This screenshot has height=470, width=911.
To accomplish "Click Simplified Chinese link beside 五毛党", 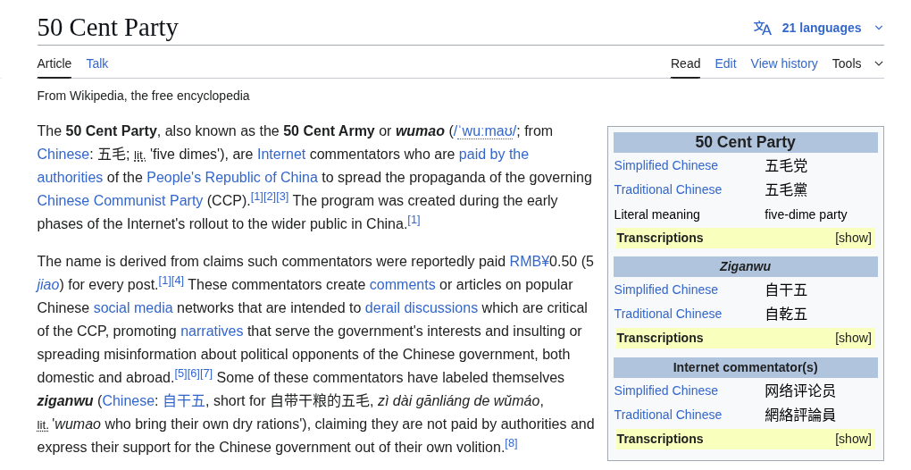I will click(665, 165).
